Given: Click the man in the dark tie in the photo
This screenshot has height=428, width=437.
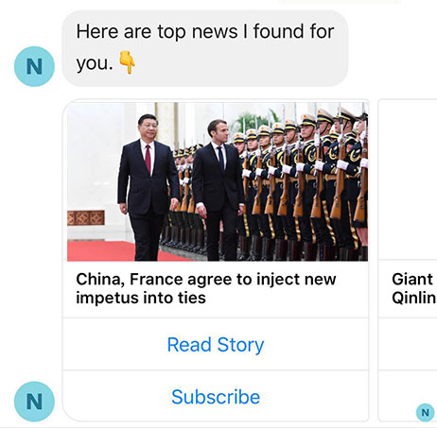Looking at the screenshot, I should click(x=218, y=190).
